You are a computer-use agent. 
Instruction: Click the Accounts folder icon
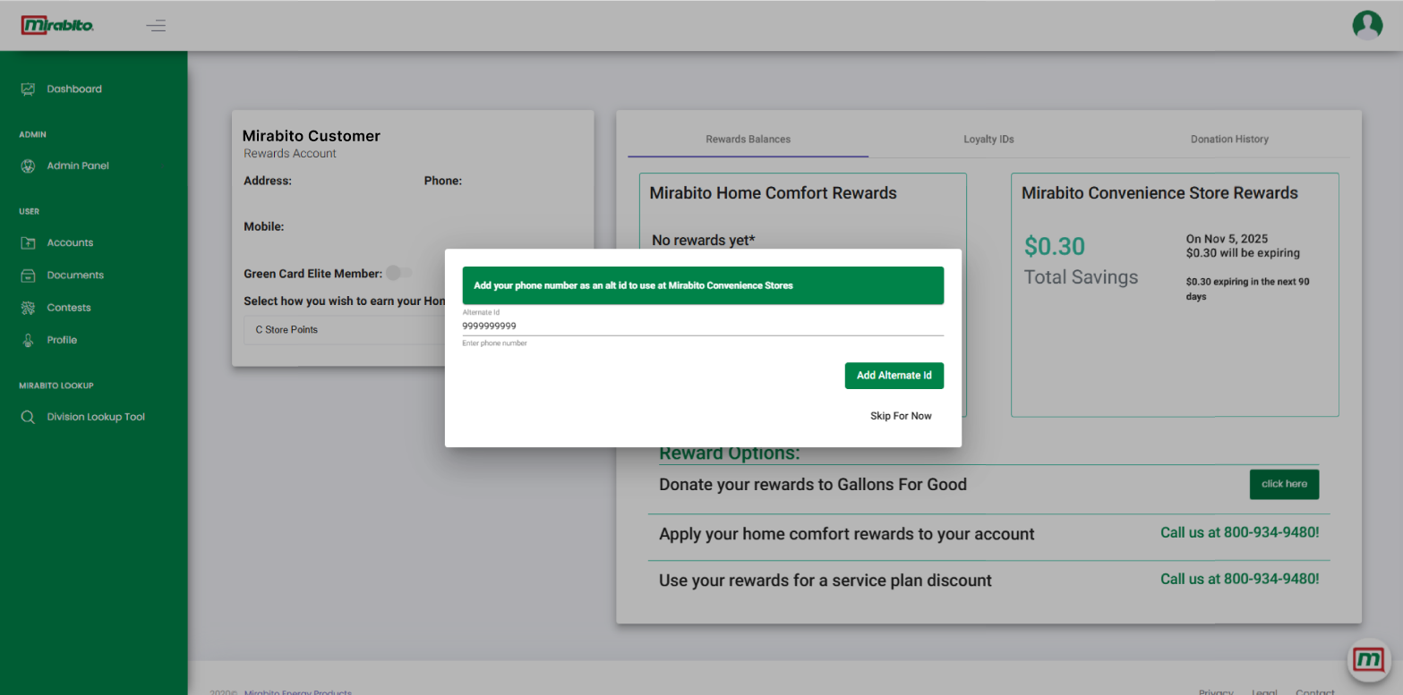tap(28, 243)
